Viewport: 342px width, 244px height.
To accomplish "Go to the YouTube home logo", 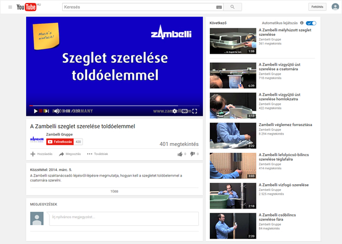I will (26, 7).
